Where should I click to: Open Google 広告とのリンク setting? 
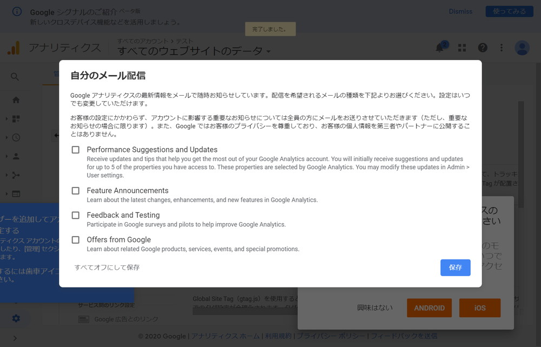(126, 319)
